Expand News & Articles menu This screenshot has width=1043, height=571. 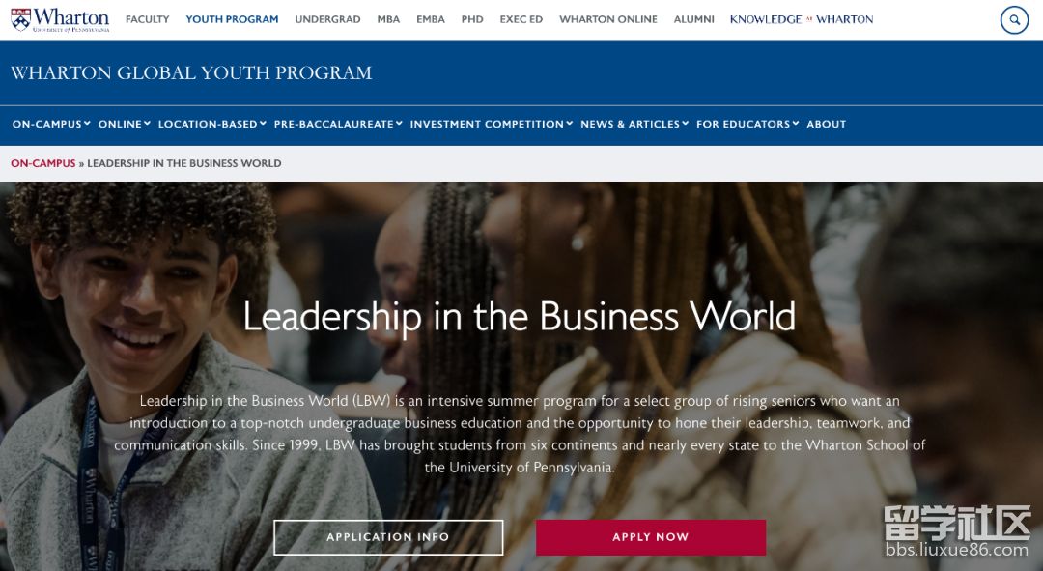(634, 124)
